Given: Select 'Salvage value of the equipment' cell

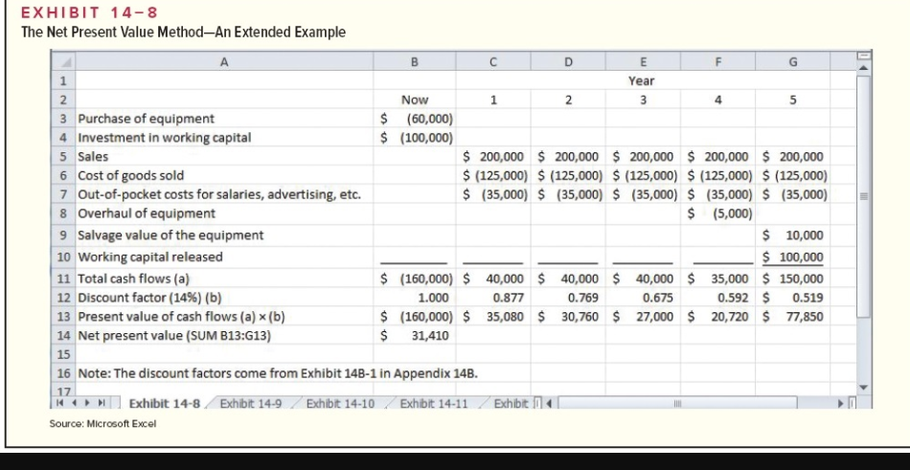Looking at the screenshot, I should [224, 235].
